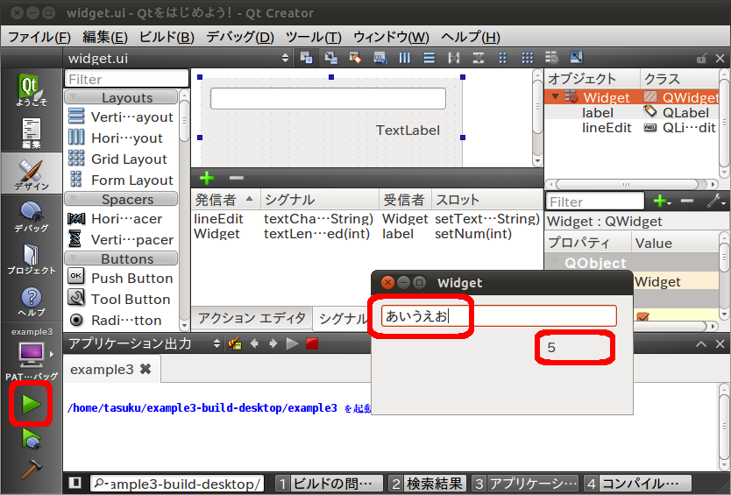
Task: Open デバッグ (Debug) mode in sidebar
Action: pyautogui.click(x=32, y=217)
